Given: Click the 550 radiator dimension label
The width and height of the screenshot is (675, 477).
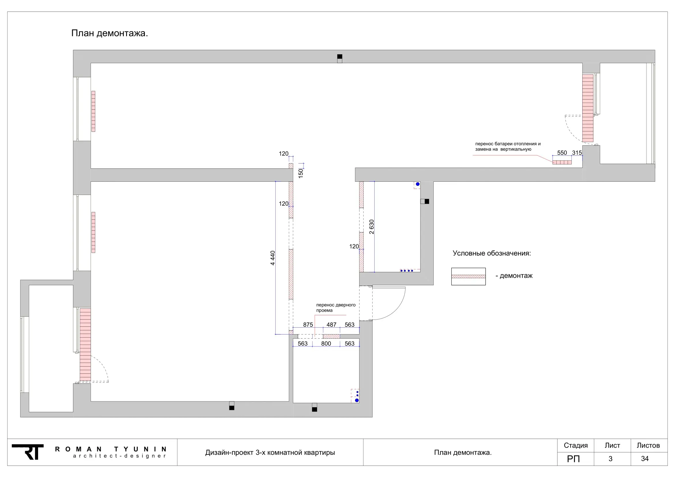Looking at the screenshot, I should tap(562, 153).
